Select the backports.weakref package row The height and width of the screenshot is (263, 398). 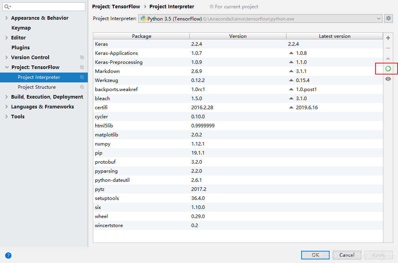click(238, 90)
